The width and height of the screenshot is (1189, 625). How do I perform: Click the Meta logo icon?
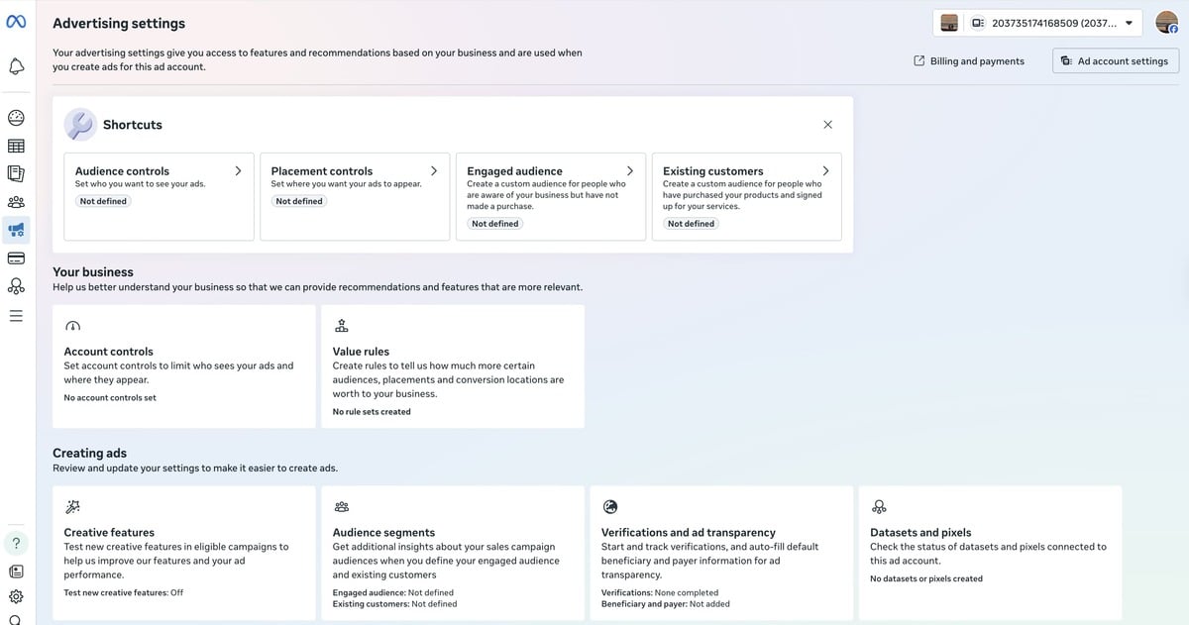(16, 23)
